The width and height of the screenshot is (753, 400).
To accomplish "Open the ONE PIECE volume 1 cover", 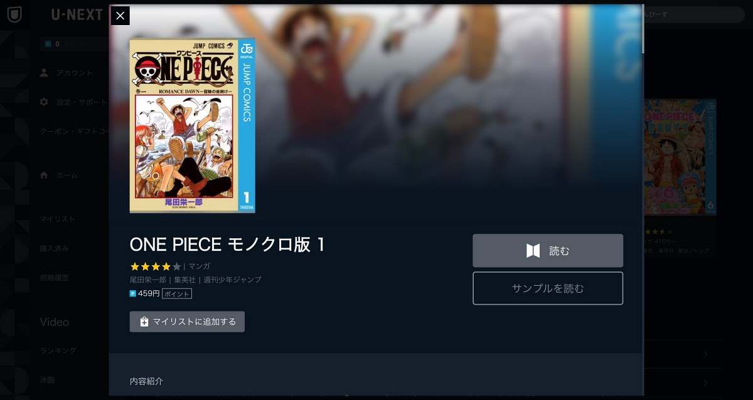I will click(x=192, y=126).
